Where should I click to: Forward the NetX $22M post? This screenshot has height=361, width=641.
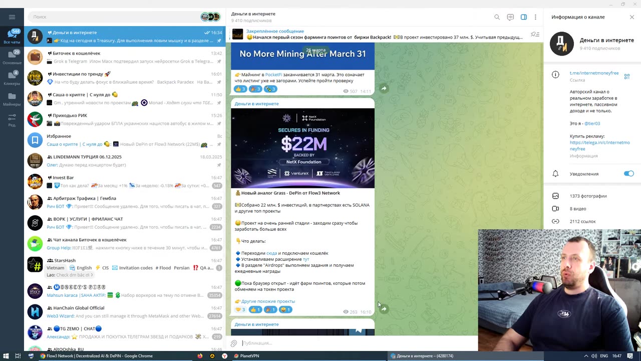(x=384, y=309)
